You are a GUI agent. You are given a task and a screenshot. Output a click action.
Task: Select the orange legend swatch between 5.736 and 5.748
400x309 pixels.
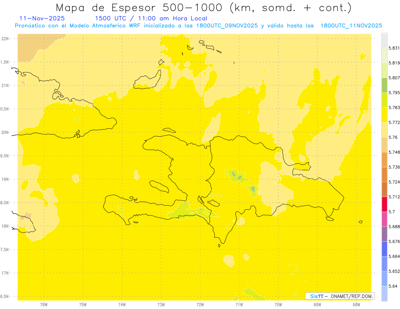click(384, 159)
